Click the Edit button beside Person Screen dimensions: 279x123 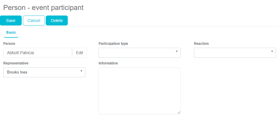pyautogui.click(x=80, y=53)
